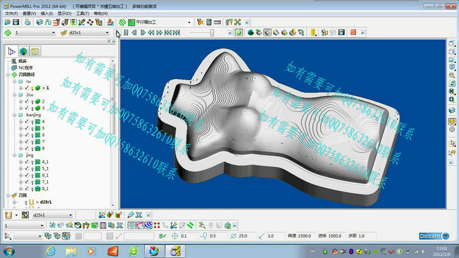459x258 pixels.
Task: Jump simulation to the end
Action: click(176, 32)
